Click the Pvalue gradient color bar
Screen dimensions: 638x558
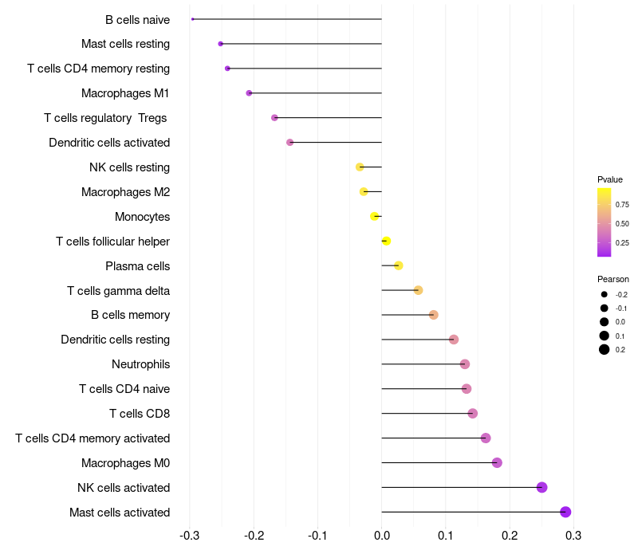click(605, 222)
